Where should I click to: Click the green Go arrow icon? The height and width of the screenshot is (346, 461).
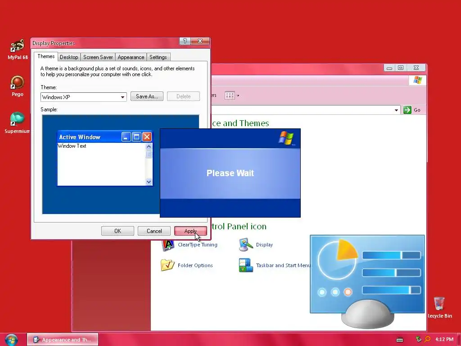[407, 110]
